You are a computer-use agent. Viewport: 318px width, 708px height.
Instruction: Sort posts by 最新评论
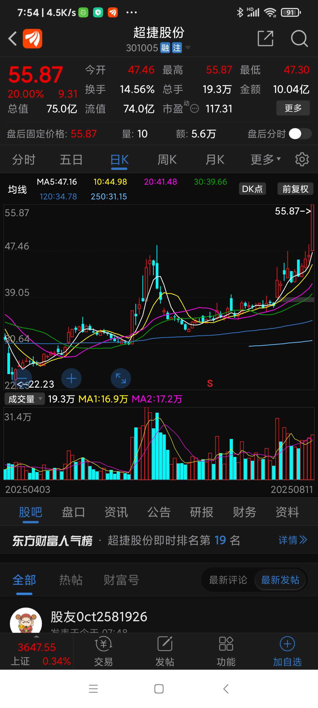point(228,580)
